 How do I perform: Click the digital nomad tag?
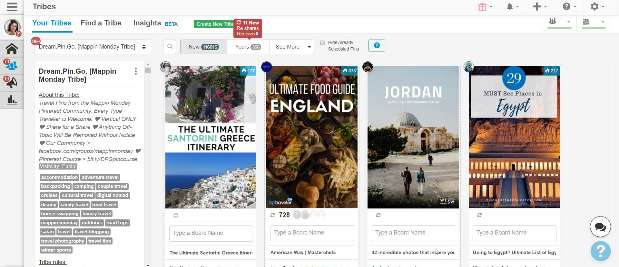(x=113, y=195)
